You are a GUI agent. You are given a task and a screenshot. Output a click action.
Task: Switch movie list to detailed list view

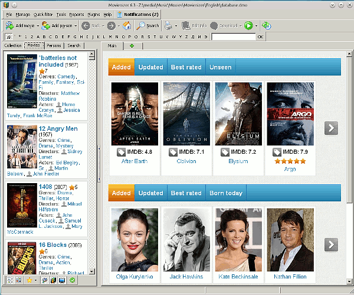10,280
